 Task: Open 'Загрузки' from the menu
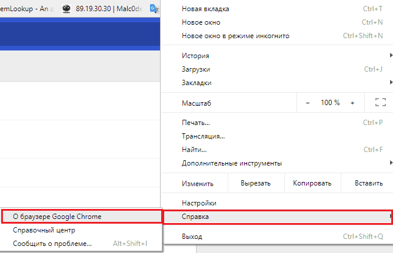[x=277, y=69]
